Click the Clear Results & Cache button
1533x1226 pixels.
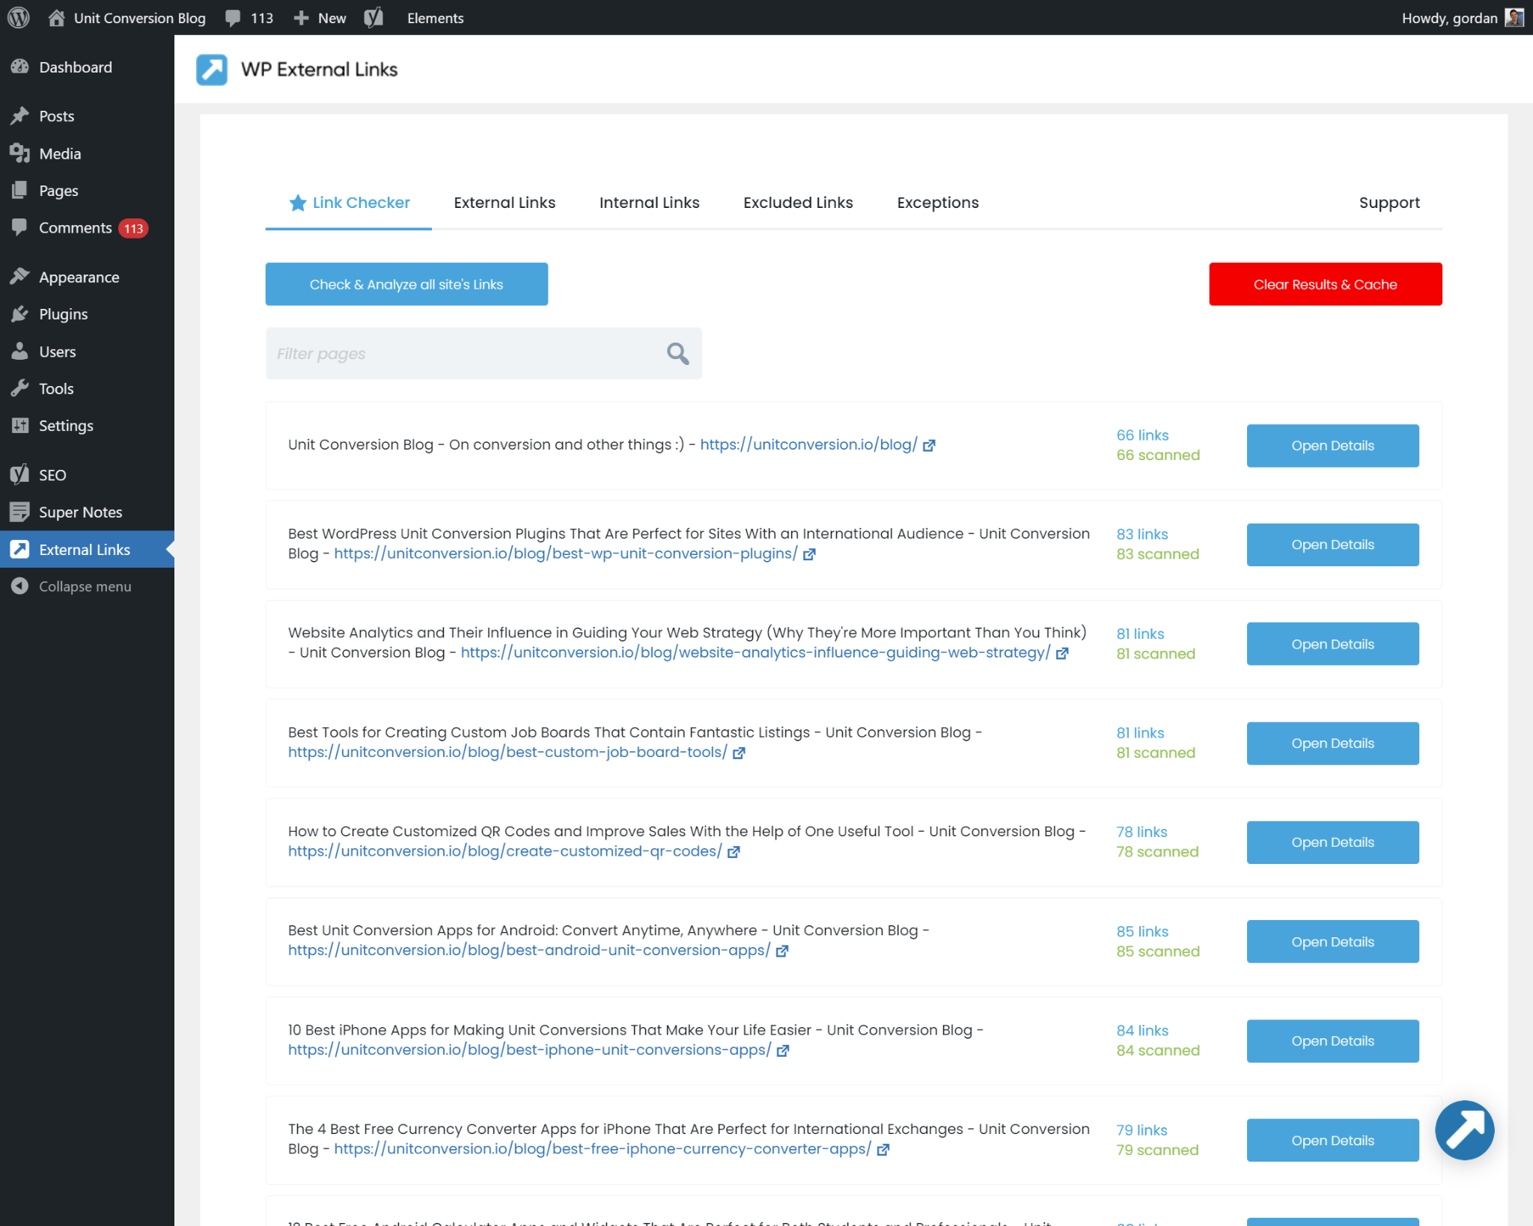point(1325,284)
